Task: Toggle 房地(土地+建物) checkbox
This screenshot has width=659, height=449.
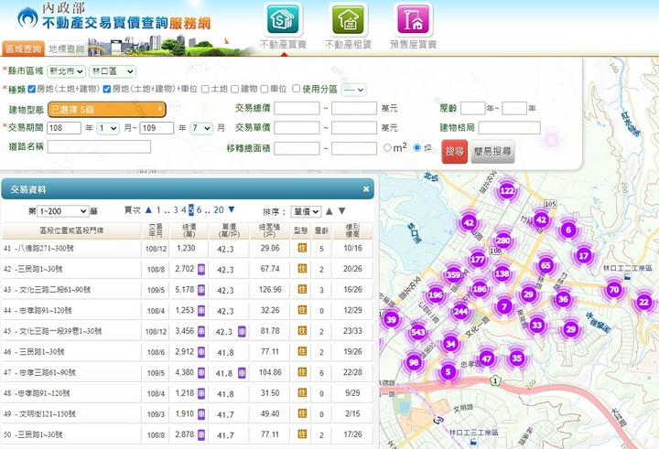Action: [x=31, y=89]
